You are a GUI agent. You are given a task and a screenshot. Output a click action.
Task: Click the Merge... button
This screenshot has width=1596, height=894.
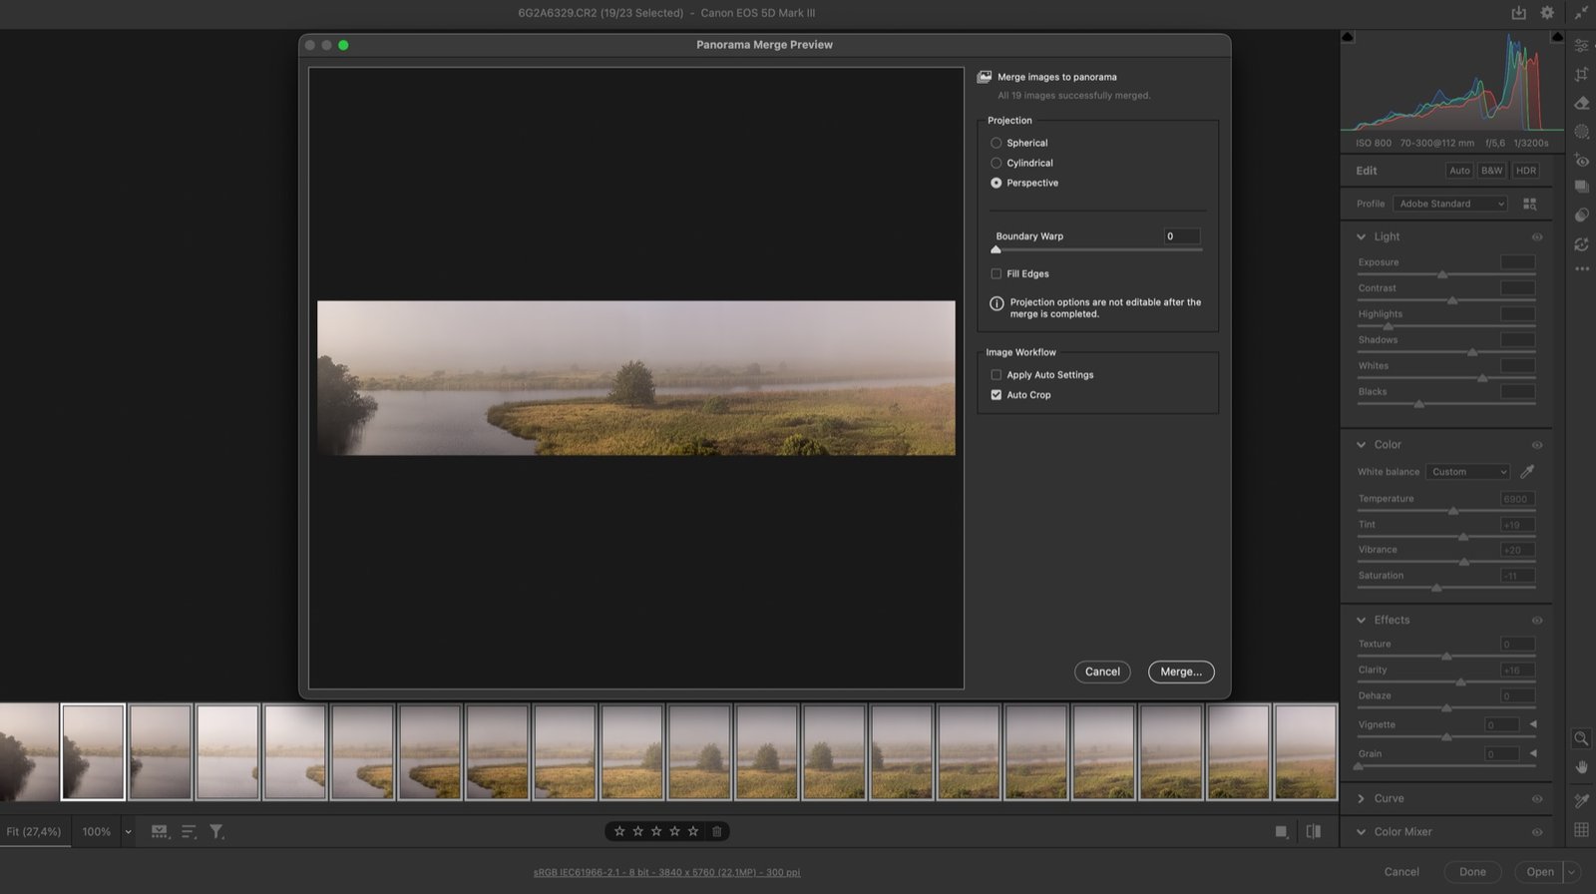(1181, 671)
